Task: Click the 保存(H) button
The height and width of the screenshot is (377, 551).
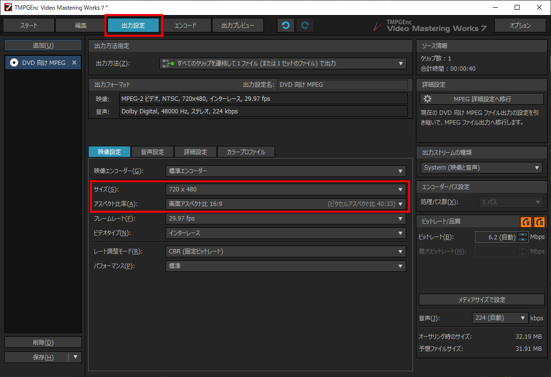Action: tap(36, 357)
